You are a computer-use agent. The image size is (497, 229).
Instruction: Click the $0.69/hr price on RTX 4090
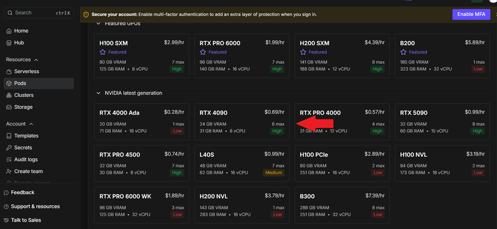click(x=275, y=112)
